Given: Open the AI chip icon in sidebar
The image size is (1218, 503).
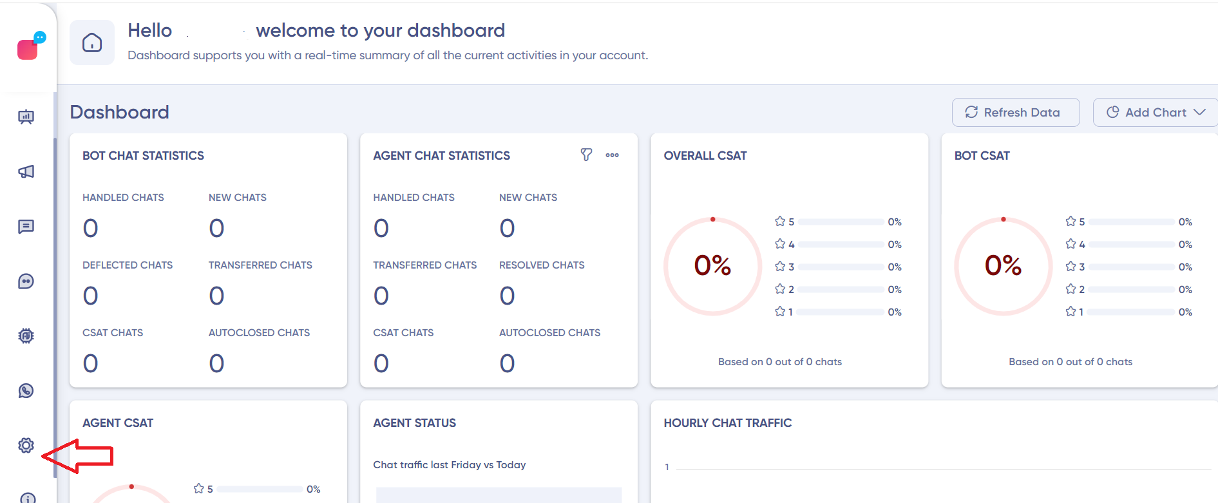Looking at the screenshot, I should [26, 336].
